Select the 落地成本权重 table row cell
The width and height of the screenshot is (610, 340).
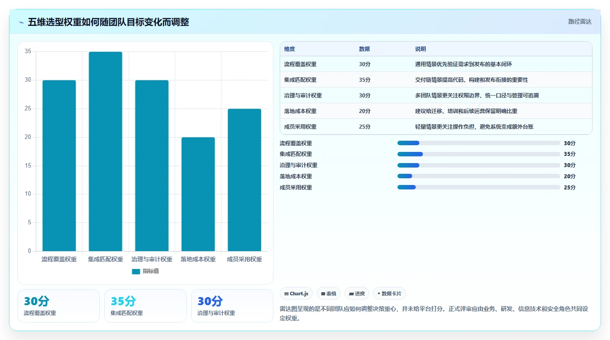point(300,111)
